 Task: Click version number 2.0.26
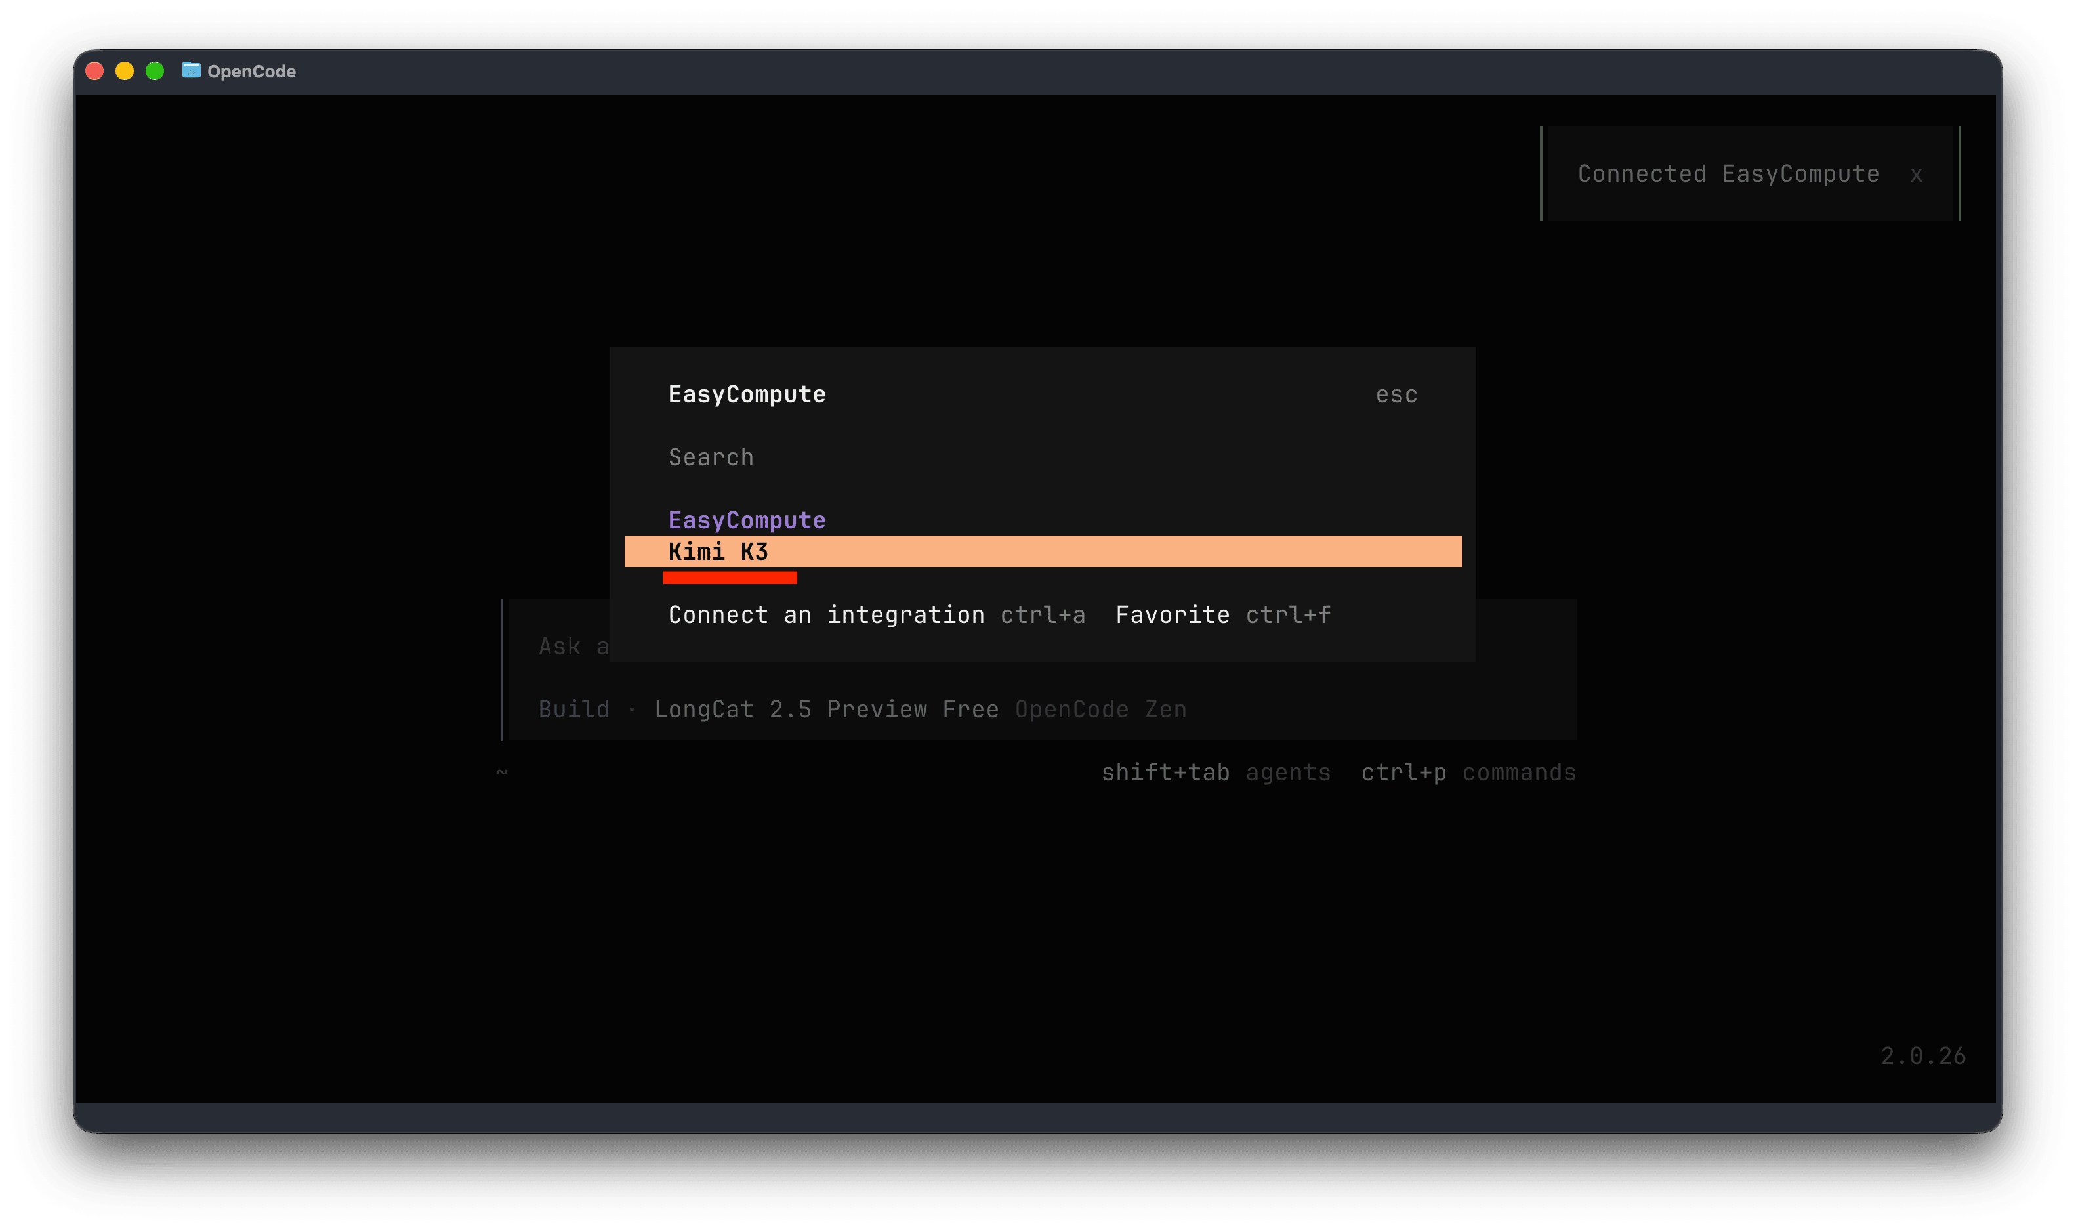(1922, 1056)
